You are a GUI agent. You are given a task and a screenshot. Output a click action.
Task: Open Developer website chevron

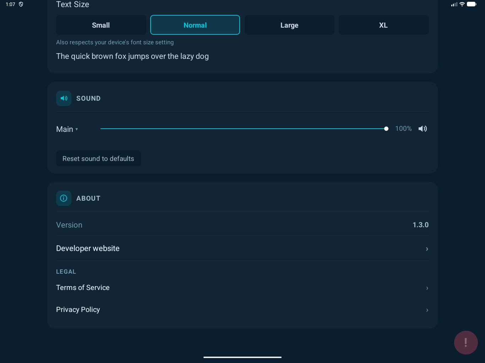click(427, 249)
